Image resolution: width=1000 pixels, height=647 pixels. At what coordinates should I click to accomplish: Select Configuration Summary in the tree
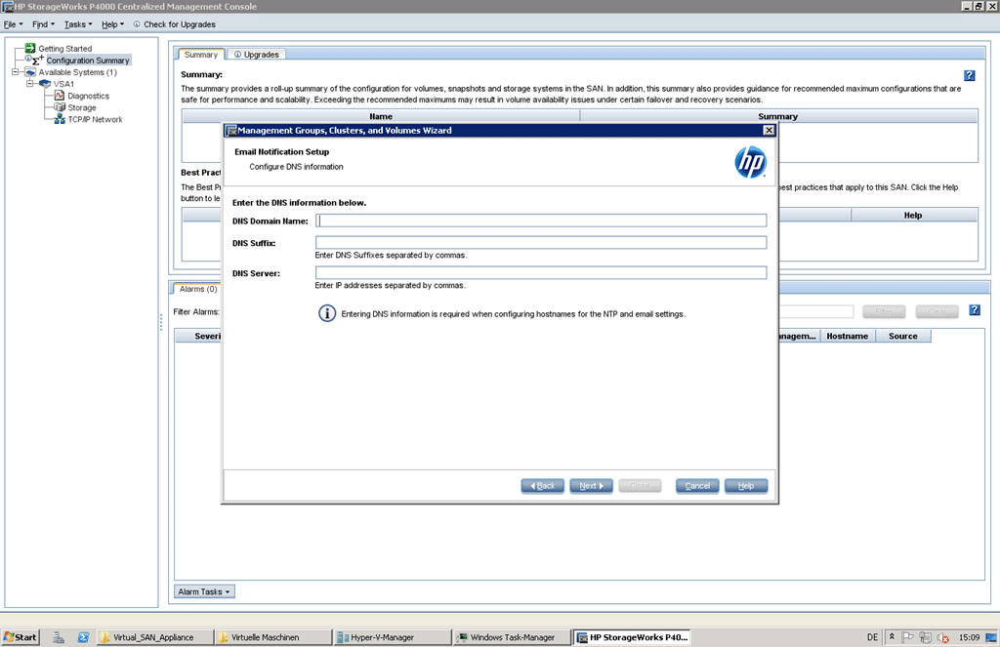(x=88, y=60)
